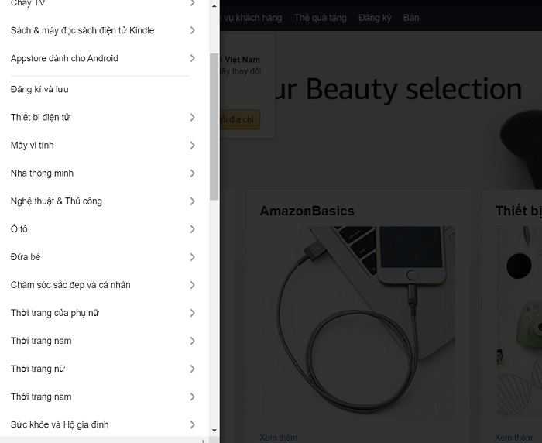
Task: Open 'Appstore dành cho Android' menu item
Action: [103, 58]
